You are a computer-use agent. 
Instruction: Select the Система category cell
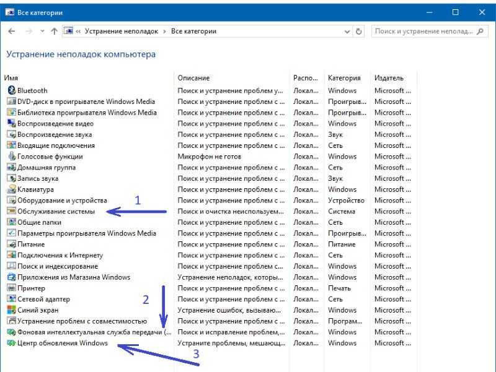click(342, 211)
